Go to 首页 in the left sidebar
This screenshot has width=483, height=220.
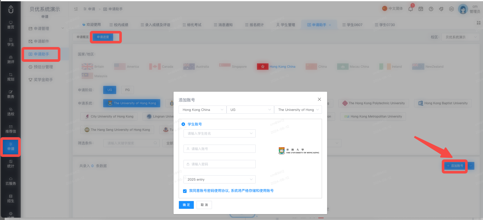pos(11,25)
